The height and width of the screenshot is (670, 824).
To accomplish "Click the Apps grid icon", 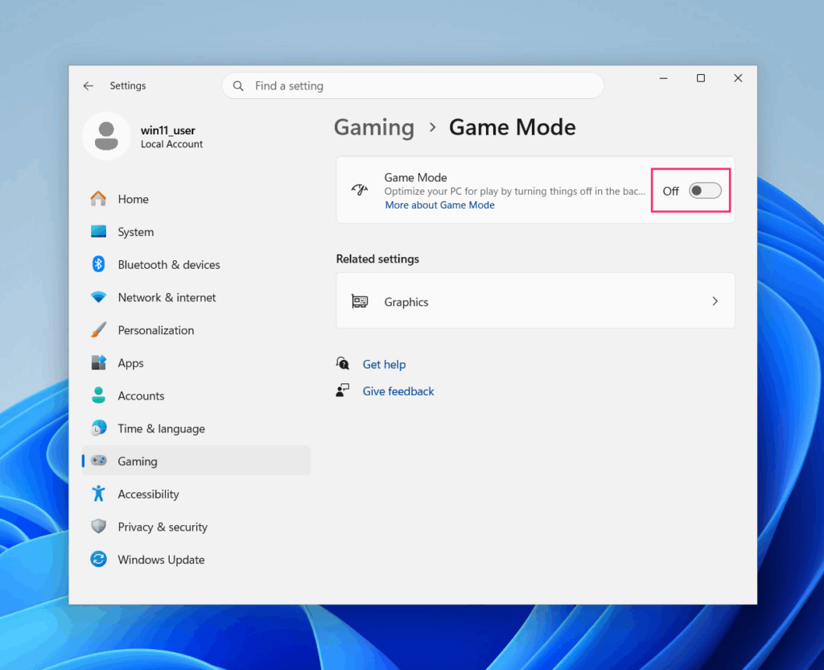I will (98, 362).
